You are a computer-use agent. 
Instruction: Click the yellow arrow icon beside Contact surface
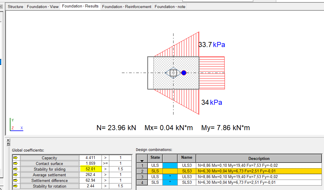(x=16, y=163)
